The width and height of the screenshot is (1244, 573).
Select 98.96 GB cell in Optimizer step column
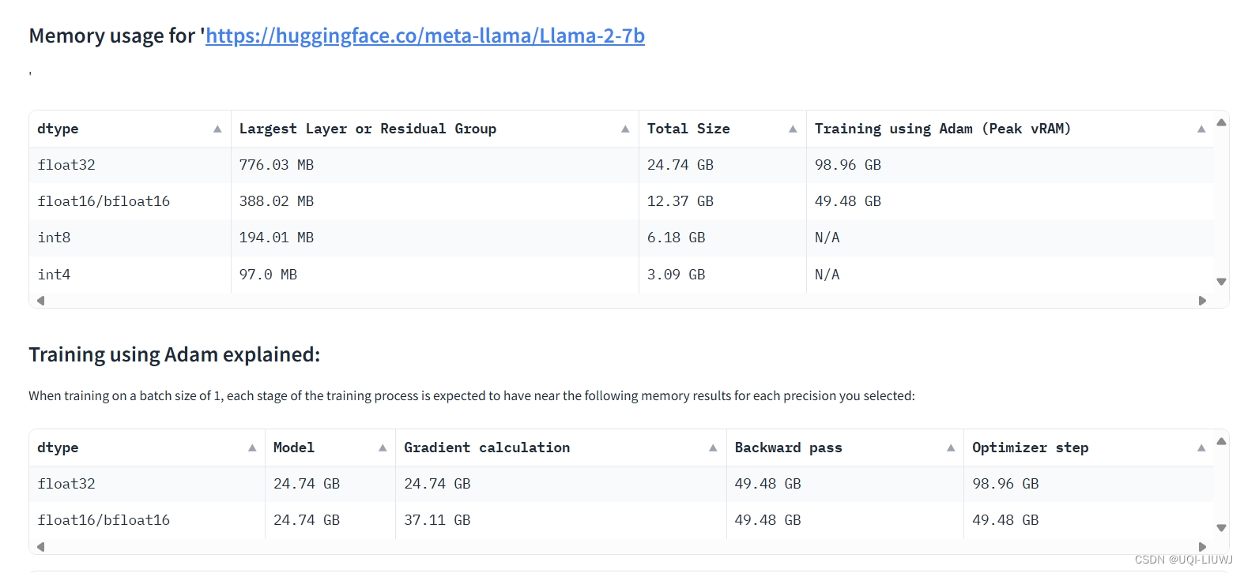tap(1088, 484)
